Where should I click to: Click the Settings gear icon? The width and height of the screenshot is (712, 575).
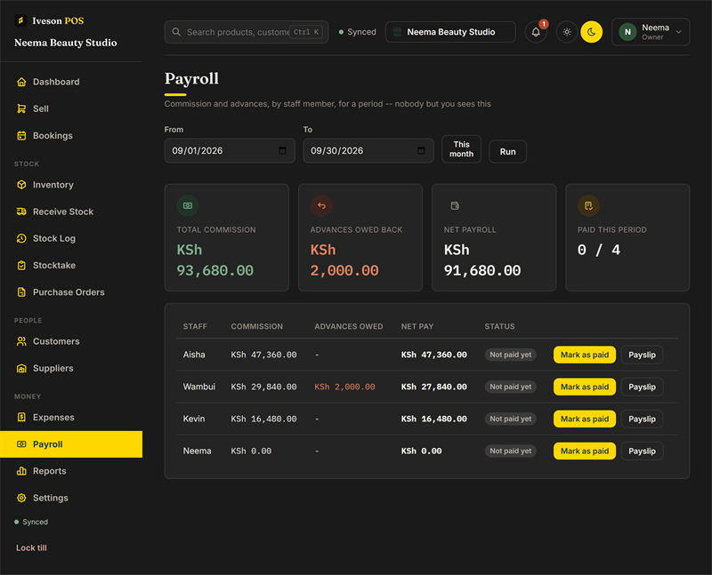(21, 498)
